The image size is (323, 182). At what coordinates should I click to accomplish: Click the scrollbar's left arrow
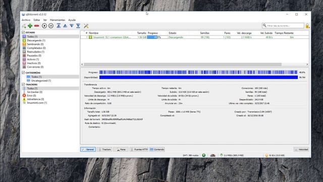point(82,64)
